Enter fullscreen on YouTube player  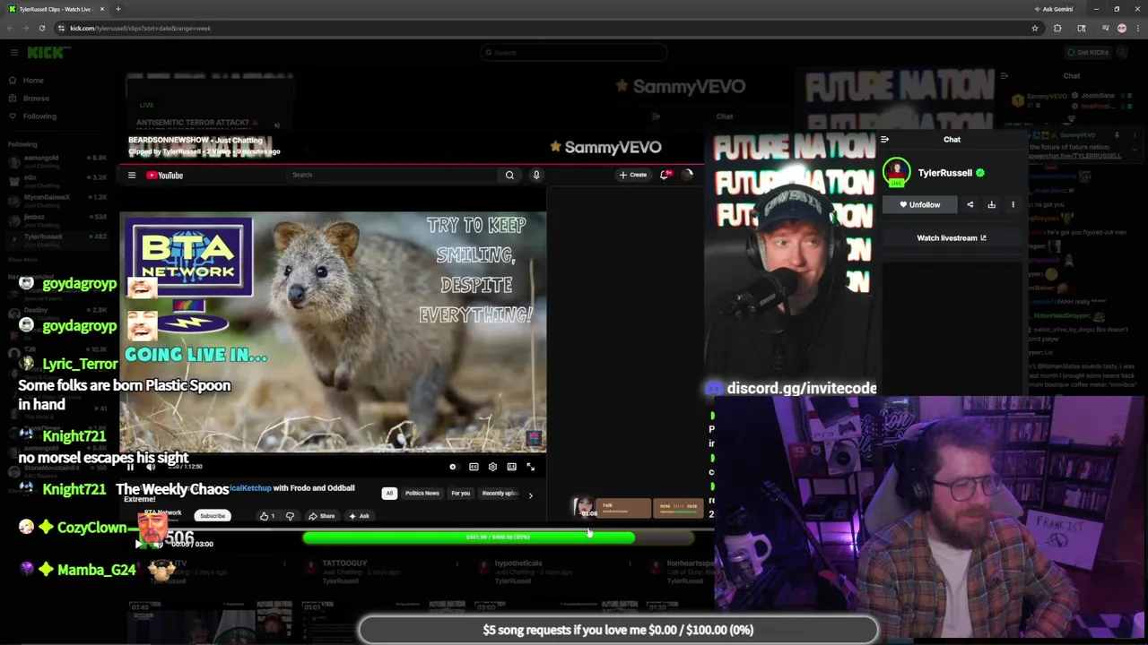click(530, 467)
